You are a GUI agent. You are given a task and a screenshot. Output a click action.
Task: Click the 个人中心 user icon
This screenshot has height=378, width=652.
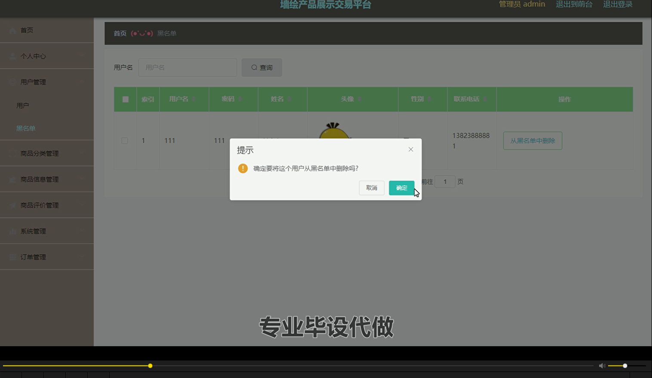[x=12, y=56]
